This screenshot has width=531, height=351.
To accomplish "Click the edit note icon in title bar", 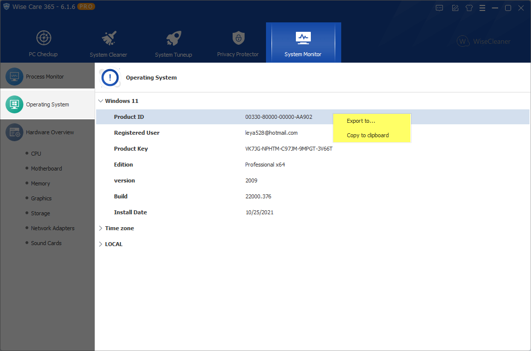I will tap(455, 8).
